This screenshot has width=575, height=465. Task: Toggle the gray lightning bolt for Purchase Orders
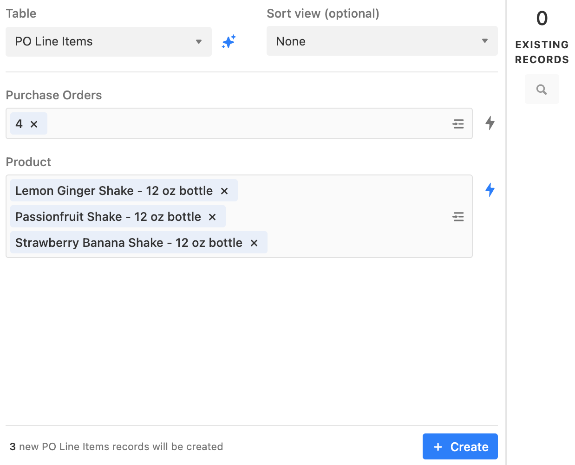tap(490, 123)
